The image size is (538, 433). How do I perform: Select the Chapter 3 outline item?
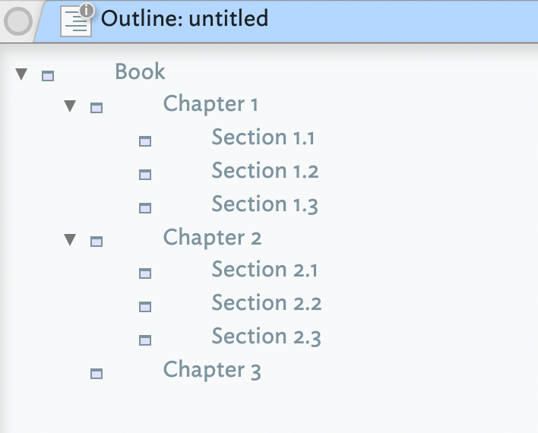(x=212, y=370)
